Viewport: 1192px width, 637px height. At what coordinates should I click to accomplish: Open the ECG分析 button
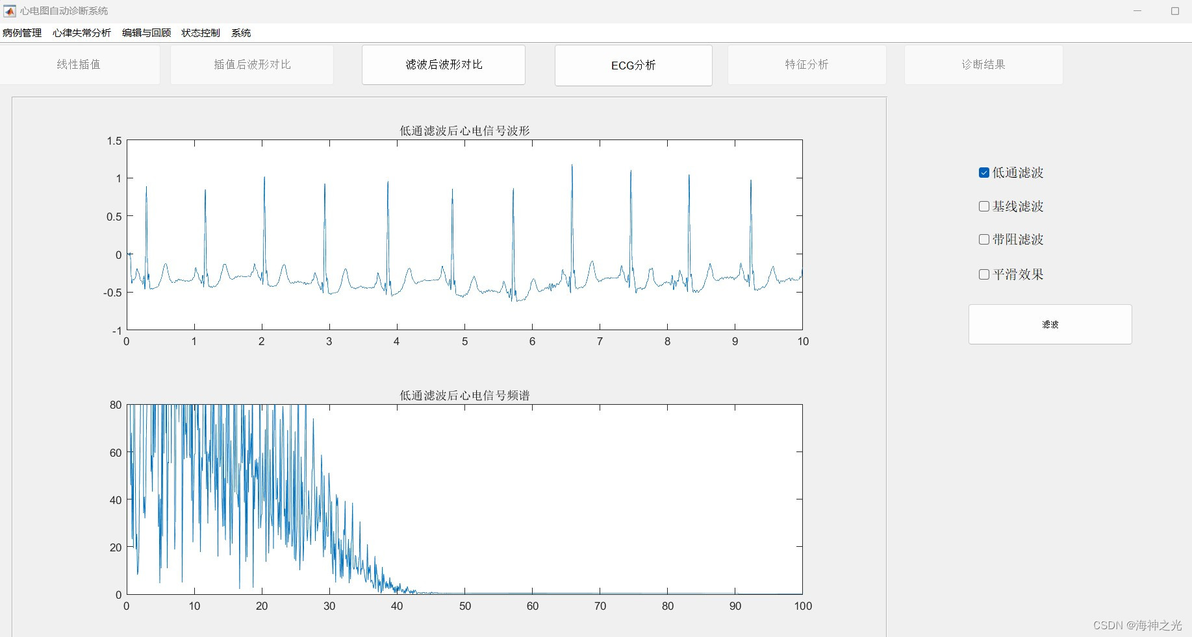(x=633, y=65)
